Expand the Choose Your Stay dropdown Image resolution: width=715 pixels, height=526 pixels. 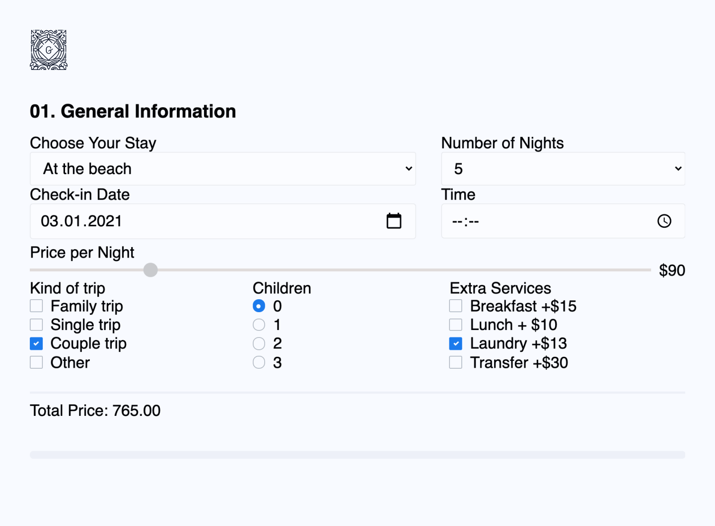(x=223, y=169)
